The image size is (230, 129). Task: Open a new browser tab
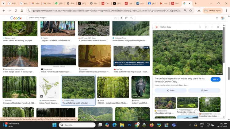(x=196, y=3)
